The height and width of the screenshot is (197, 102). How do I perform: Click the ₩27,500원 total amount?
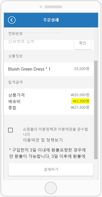click(80, 107)
